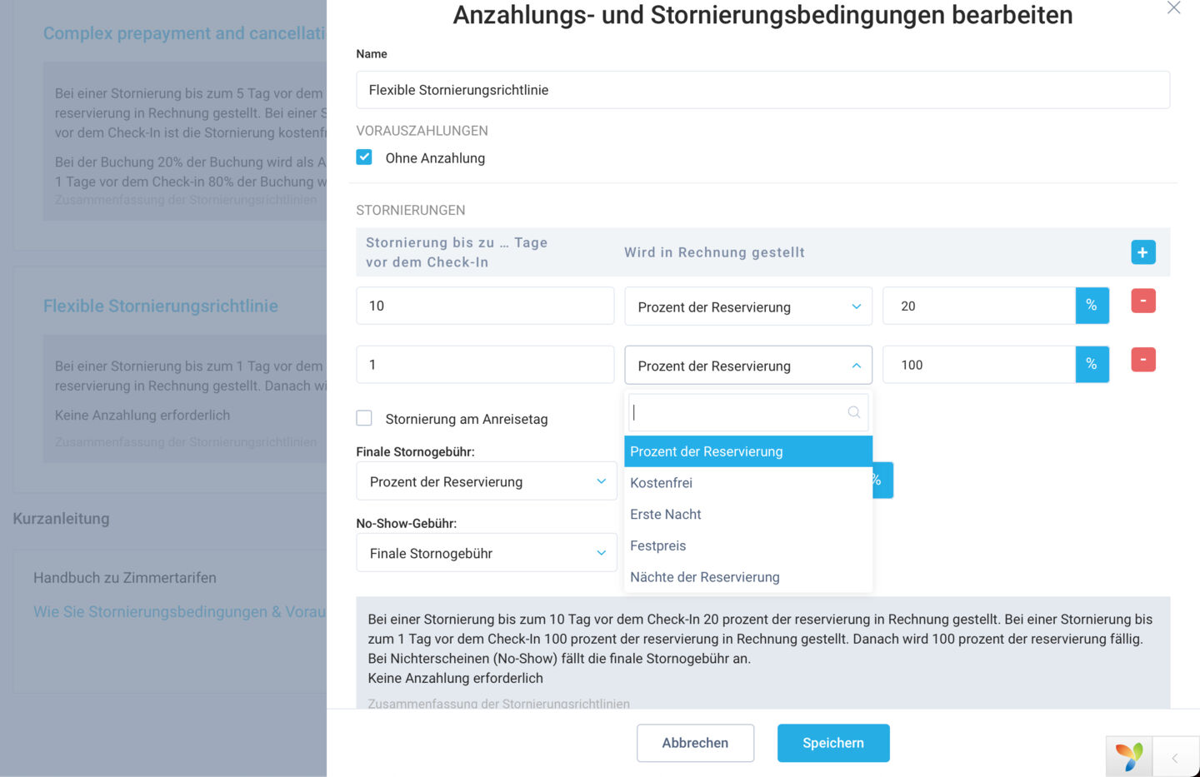Open Complex prepayment and cancellation policy title
Image resolution: width=1200 pixels, height=777 pixels.
[x=184, y=33]
